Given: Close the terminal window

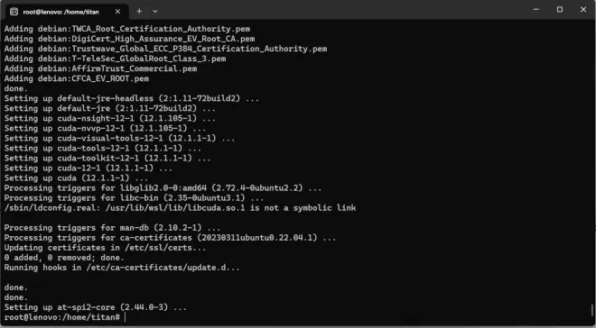Looking at the screenshot, I should tap(583, 10).
